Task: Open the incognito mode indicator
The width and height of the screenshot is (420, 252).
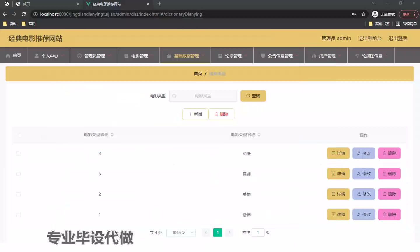Action: 383,14
